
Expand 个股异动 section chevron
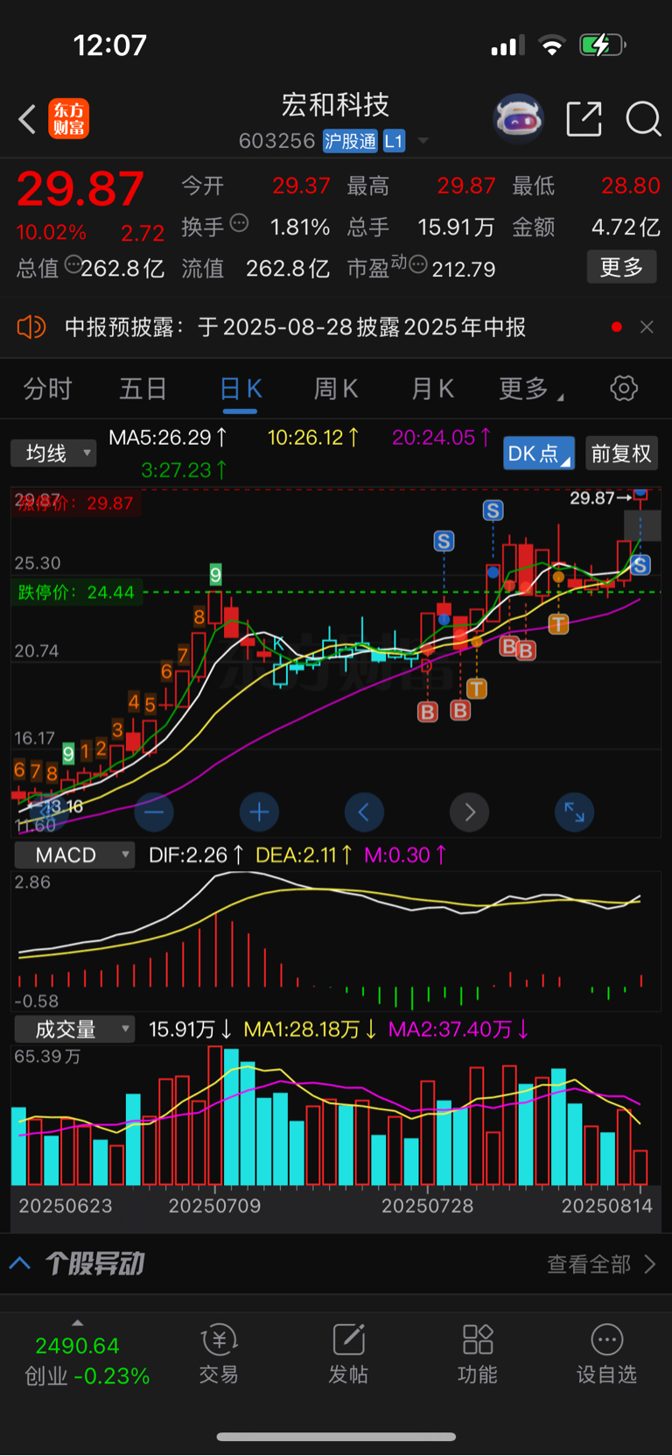click(20, 1263)
